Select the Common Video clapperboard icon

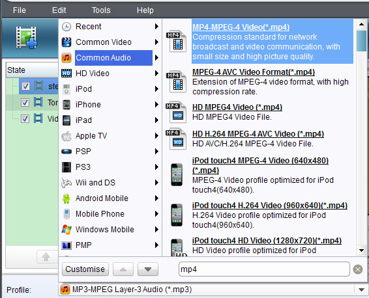(x=66, y=42)
